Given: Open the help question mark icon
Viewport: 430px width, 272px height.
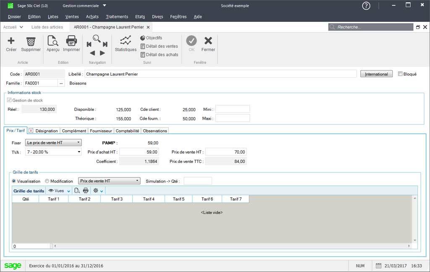Looking at the screenshot, I should coord(366,6).
